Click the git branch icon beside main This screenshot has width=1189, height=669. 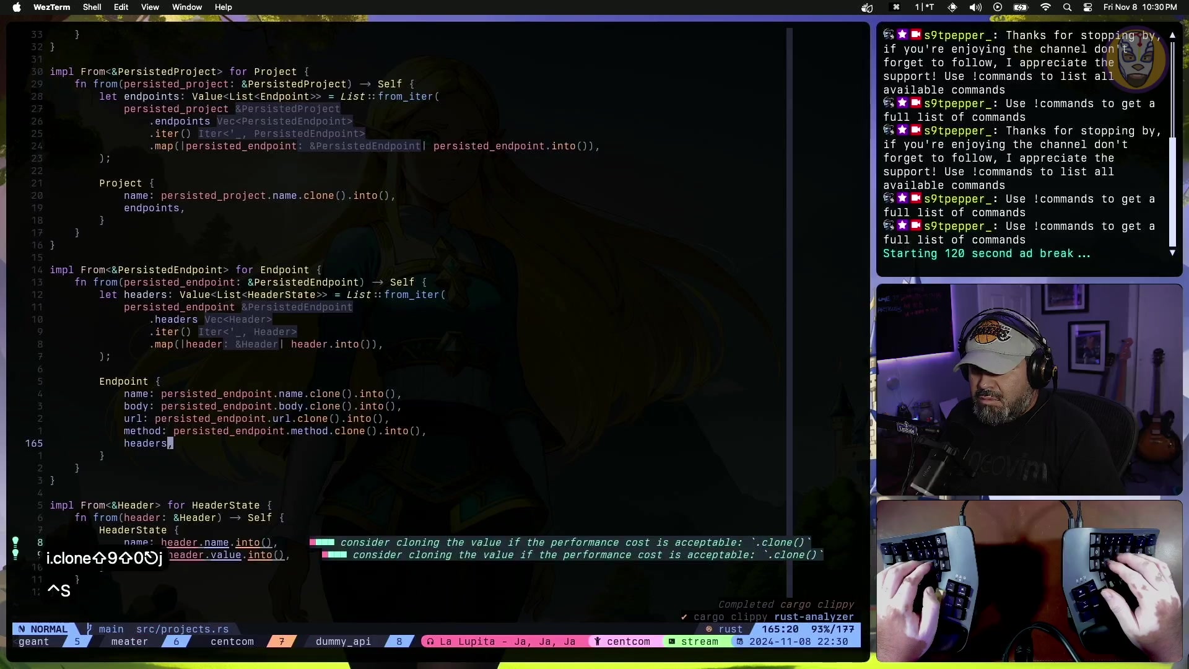click(89, 629)
